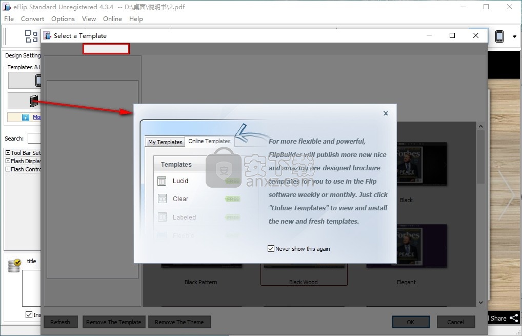Open the dropdown arrow beside the phone icon
Image resolution: width=522 pixels, height=336 pixels.
(514, 36)
